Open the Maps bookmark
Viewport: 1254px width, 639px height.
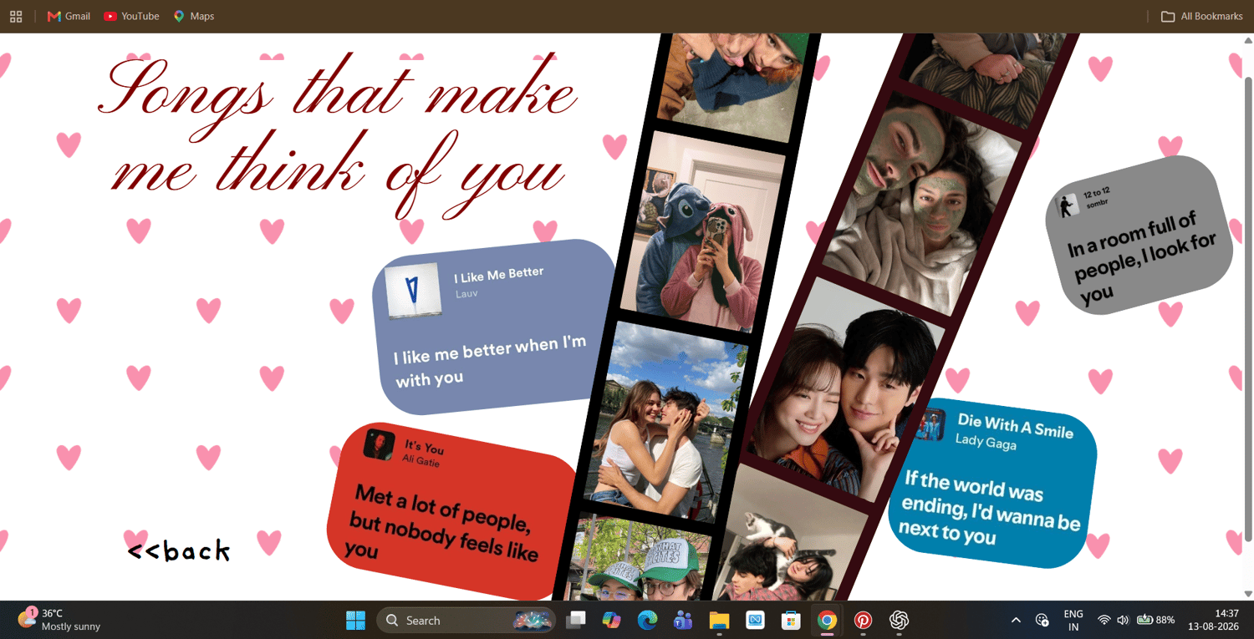194,16
